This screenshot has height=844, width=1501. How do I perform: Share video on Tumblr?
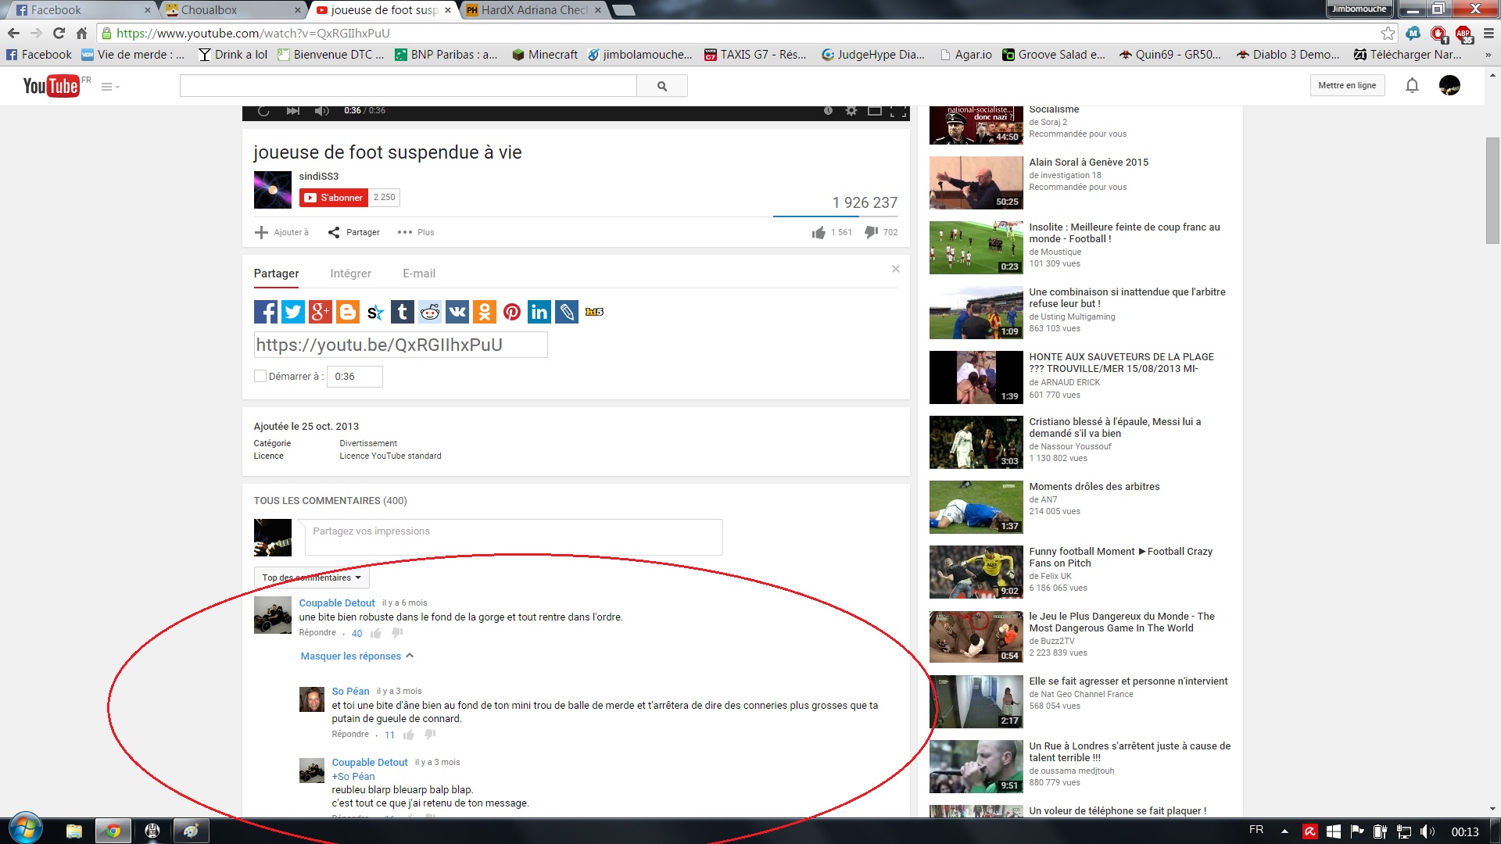tap(402, 313)
